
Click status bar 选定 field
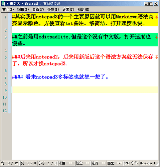pyautogui.click(x=83, y=163)
